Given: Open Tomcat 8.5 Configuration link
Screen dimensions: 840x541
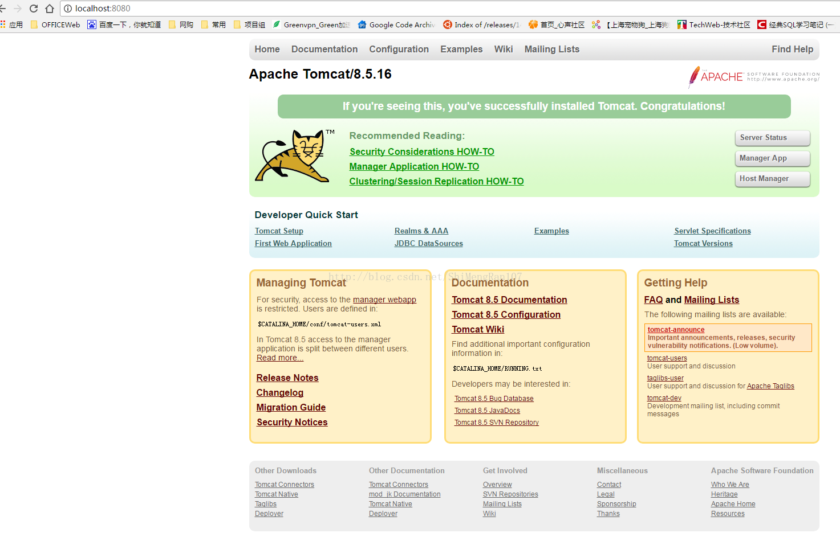Looking at the screenshot, I should click(506, 314).
